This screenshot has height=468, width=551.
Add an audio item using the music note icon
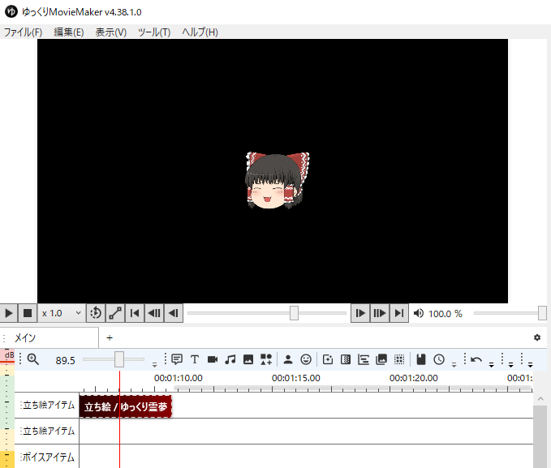230,359
